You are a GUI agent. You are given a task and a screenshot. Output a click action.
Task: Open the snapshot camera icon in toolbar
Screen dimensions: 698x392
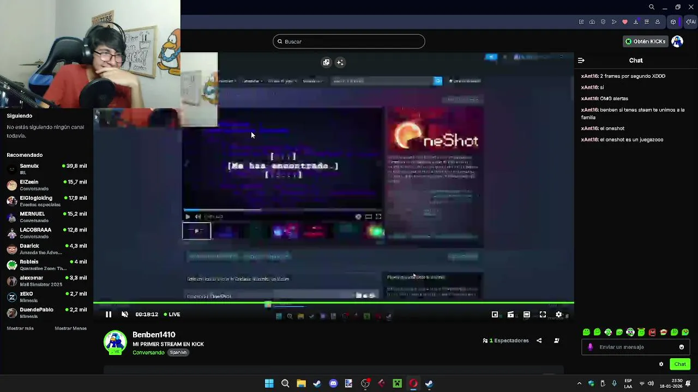(592, 22)
